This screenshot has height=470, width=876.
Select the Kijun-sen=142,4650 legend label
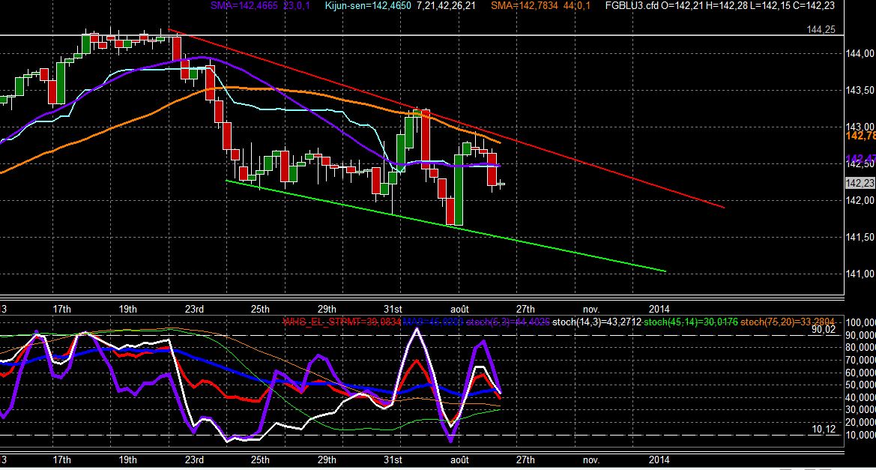click(x=368, y=5)
